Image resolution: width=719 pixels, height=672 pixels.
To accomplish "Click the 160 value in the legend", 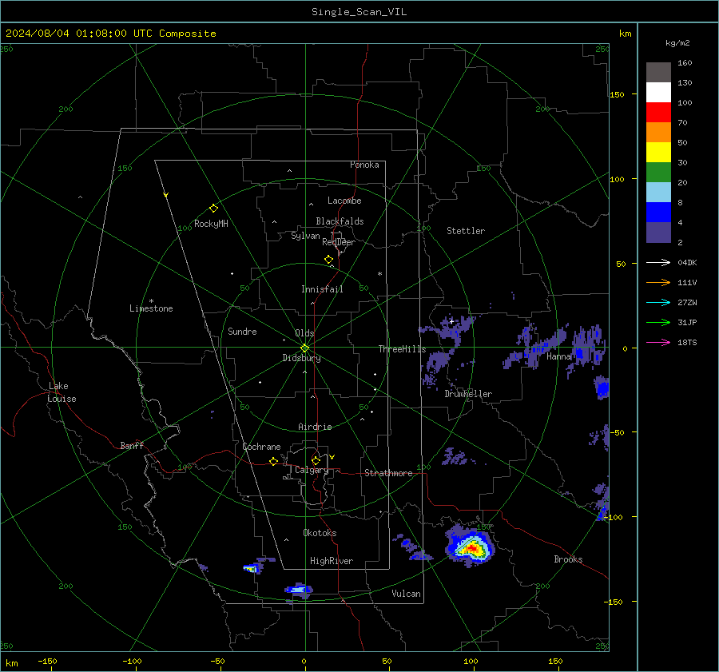I will (685, 63).
